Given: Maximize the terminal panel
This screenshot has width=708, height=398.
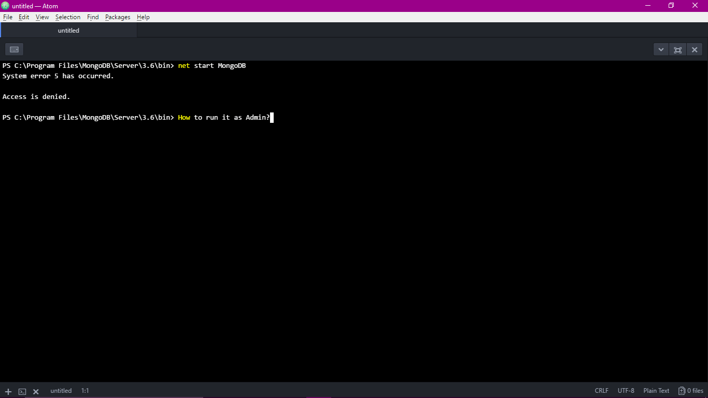Looking at the screenshot, I should [x=677, y=50].
